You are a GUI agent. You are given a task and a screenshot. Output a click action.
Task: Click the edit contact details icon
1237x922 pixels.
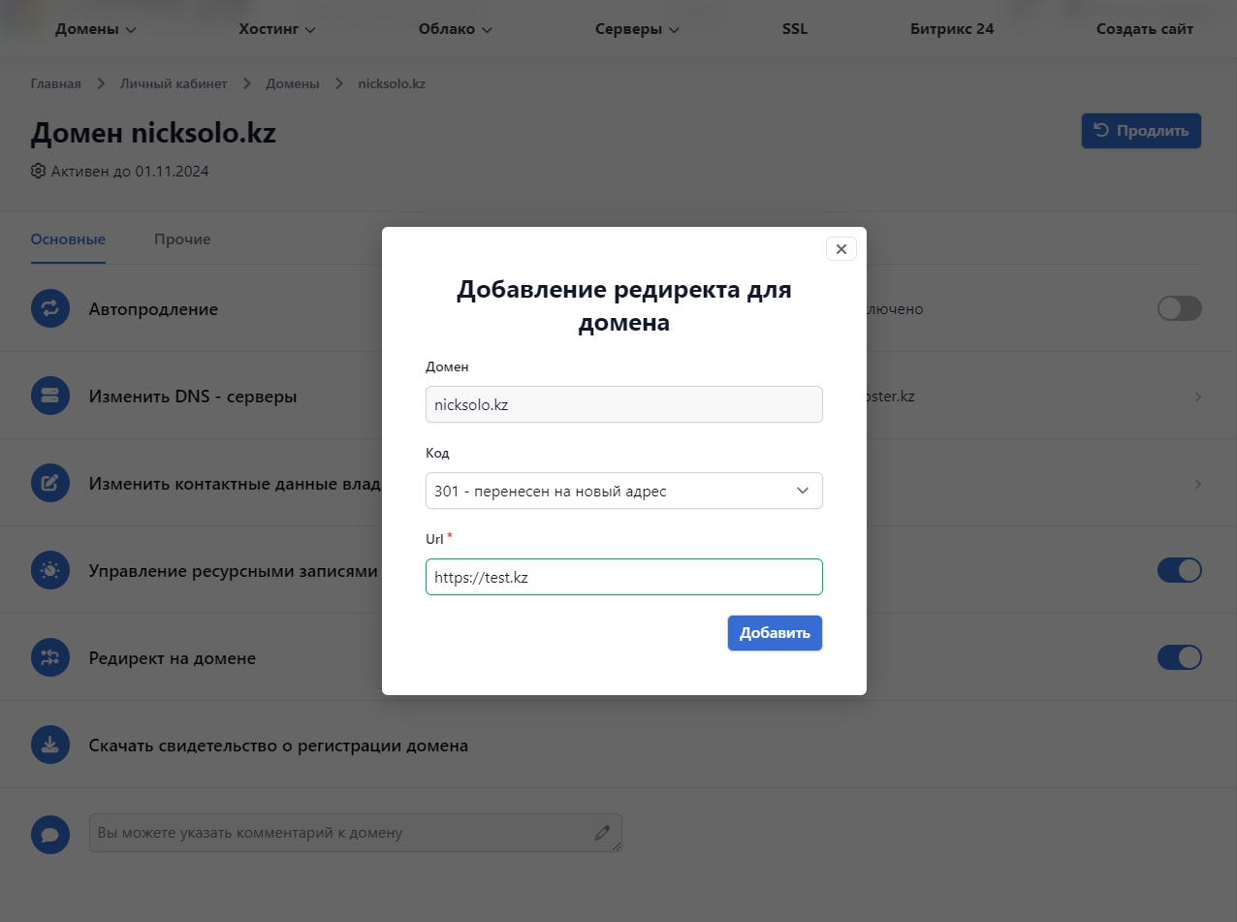[50, 483]
